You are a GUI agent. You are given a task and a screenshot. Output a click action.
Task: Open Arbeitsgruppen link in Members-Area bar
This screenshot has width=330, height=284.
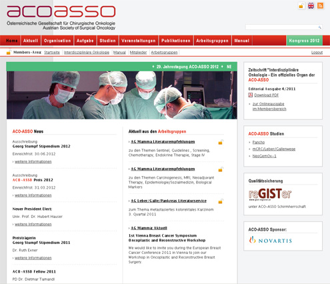[164, 53]
